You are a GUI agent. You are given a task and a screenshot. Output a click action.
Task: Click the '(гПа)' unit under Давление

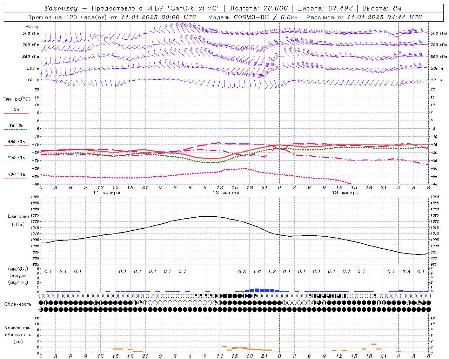pos(18,224)
